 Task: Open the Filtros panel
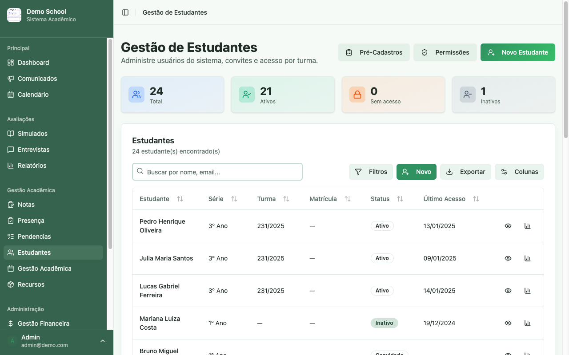pos(371,172)
